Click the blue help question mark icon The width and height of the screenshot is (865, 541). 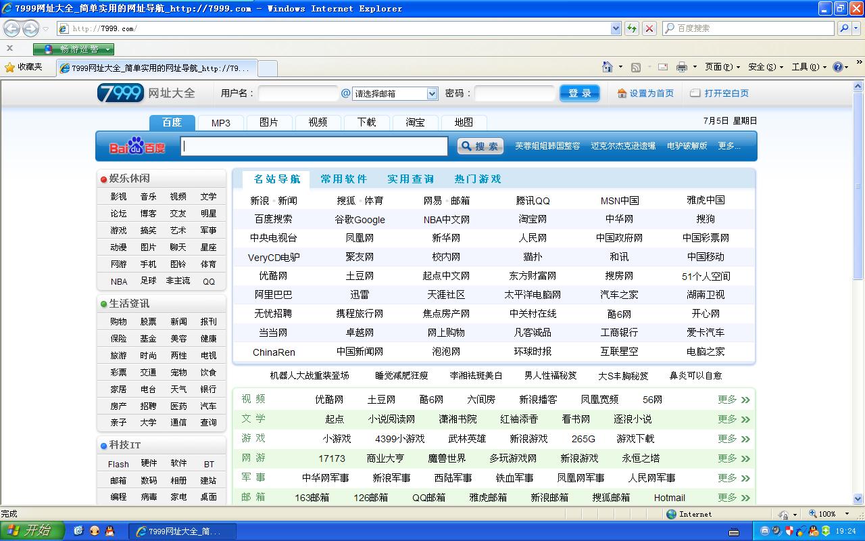pyautogui.click(x=838, y=67)
